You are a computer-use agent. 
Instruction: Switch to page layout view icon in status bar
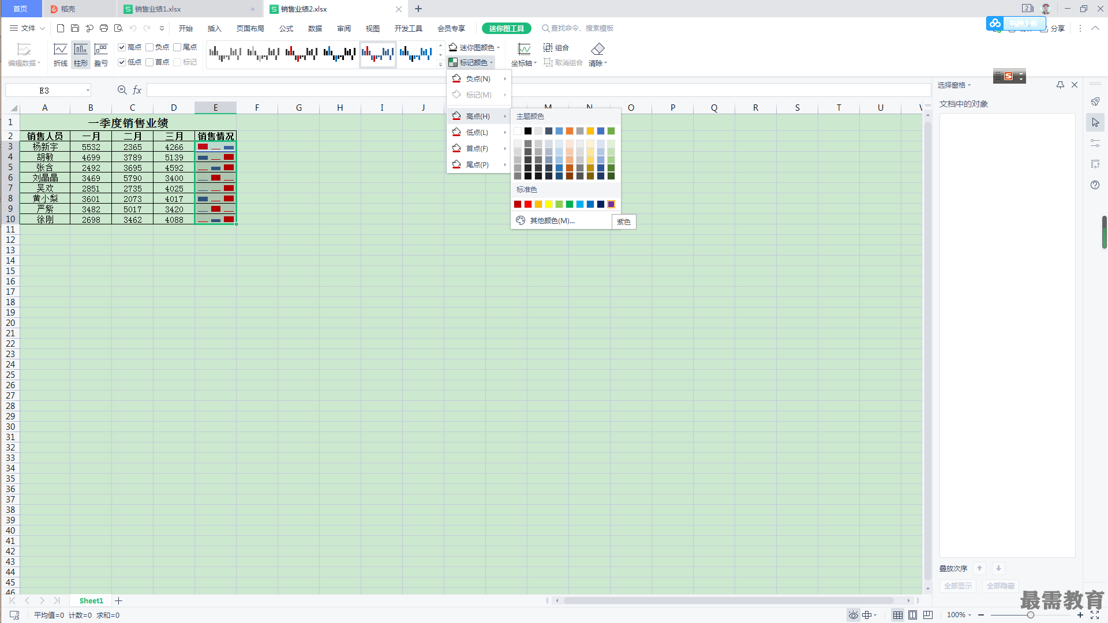[912, 615]
